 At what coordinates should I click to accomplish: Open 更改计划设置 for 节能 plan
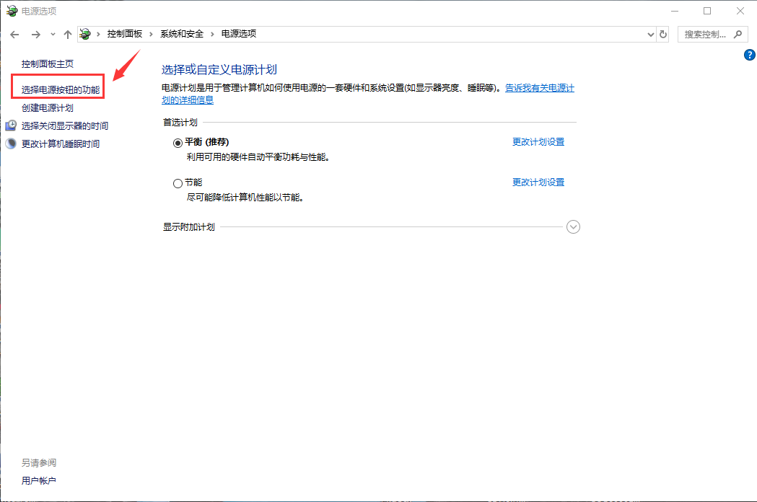click(x=538, y=182)
